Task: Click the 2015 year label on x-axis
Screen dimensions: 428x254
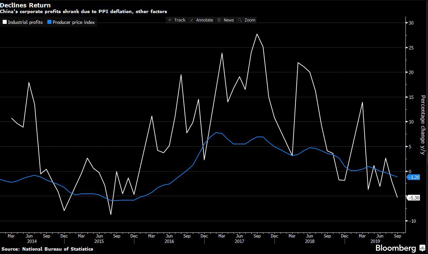Action: click(99, 241)
